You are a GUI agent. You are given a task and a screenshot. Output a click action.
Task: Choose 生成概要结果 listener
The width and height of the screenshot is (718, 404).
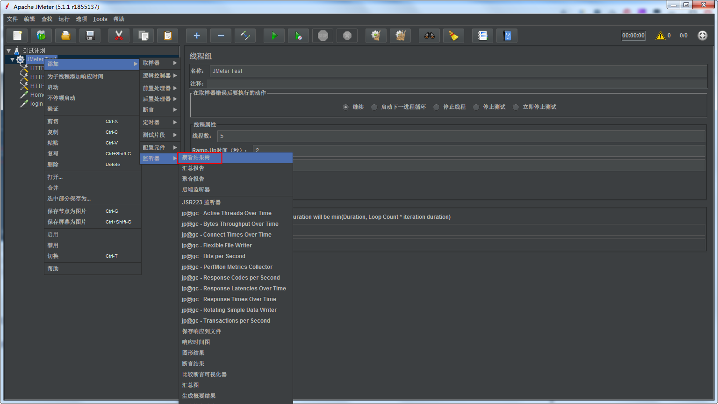tap(236, 396)
